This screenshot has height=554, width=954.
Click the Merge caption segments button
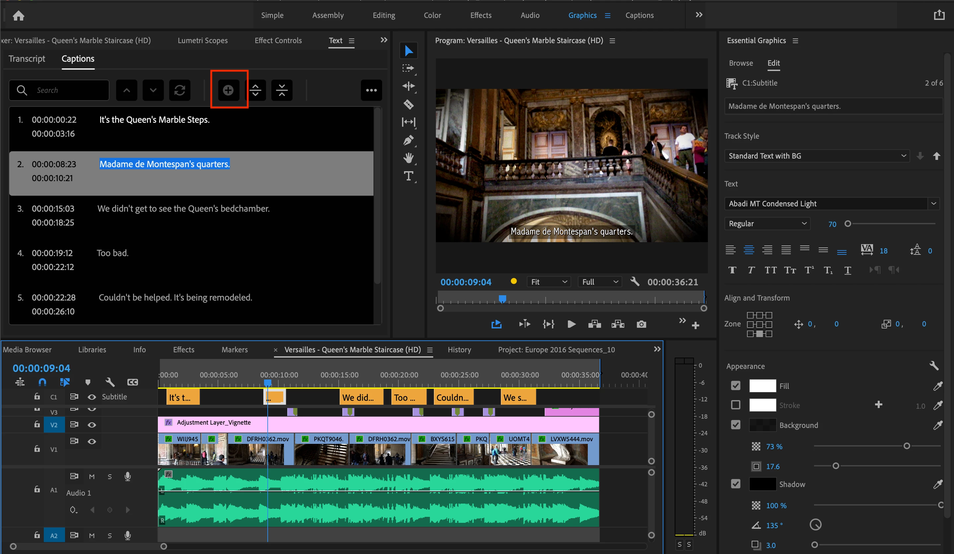click(282, 90)
